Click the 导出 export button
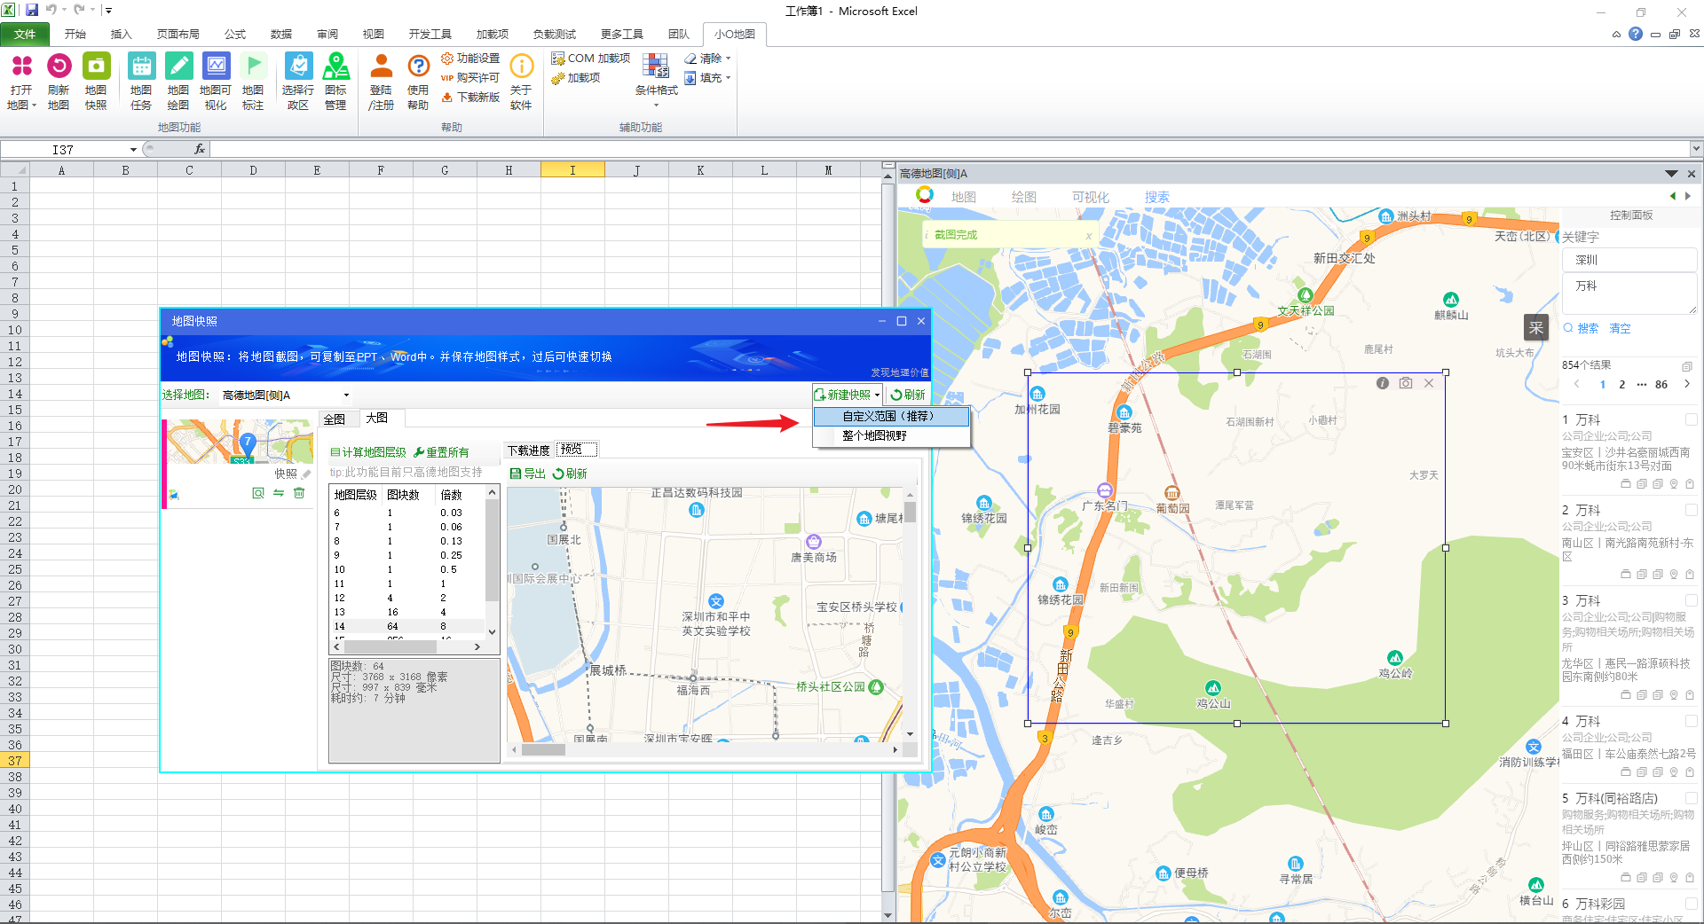Viewport: 1704px width, 924px height. coord(528,474)
